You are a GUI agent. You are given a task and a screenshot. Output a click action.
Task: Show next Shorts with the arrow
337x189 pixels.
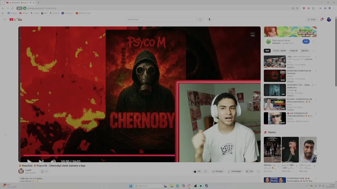pyautogui.click(x=316, y=153)
